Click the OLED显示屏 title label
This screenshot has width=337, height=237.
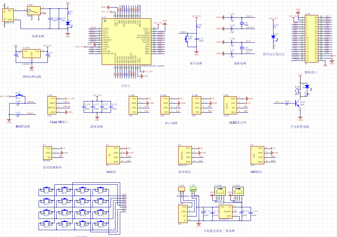[x=238, y=123]
